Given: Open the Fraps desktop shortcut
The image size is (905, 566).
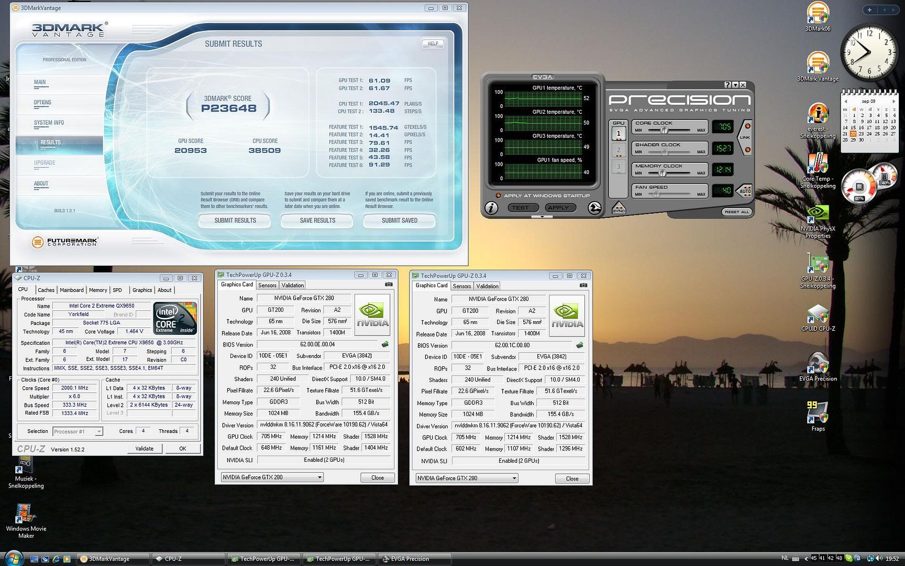Looking at the screenshot, I should (818, 417).
